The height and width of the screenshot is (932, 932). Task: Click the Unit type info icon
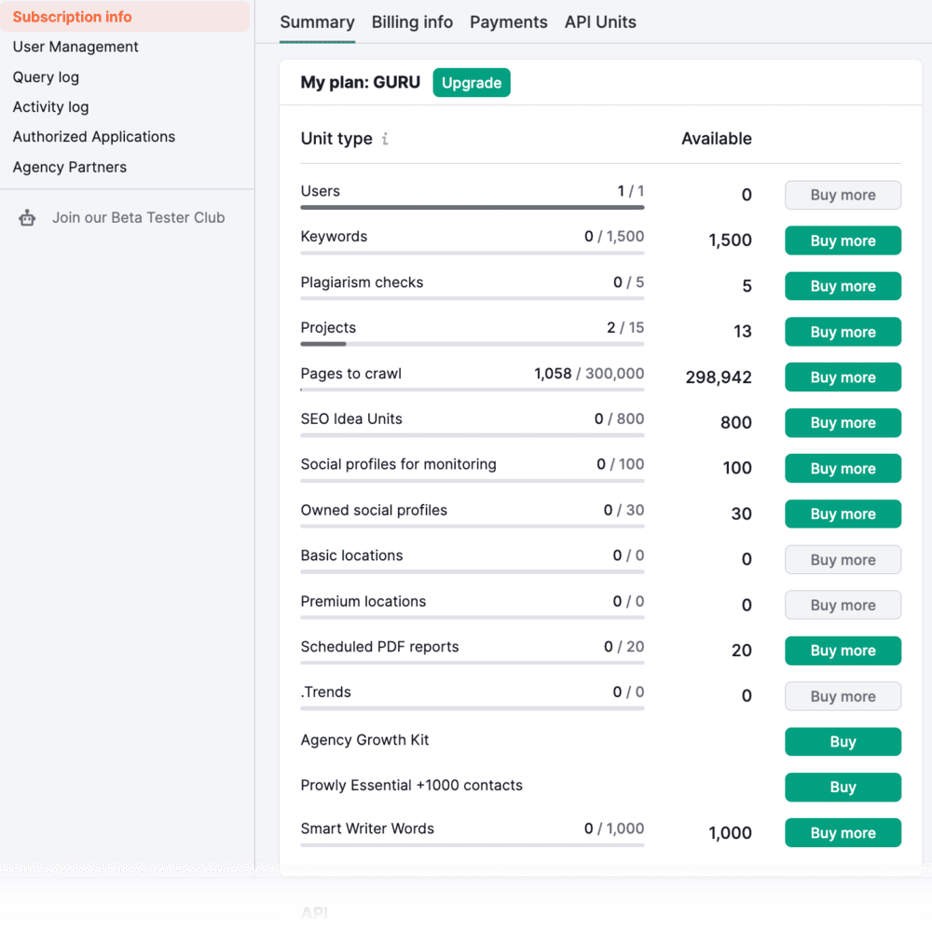pyautogui.click(x=385, y=138)
